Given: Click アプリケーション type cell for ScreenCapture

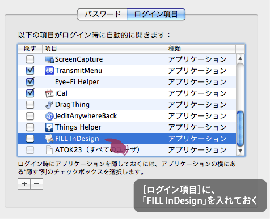Looking at the screenshot, I should point(197,59).
